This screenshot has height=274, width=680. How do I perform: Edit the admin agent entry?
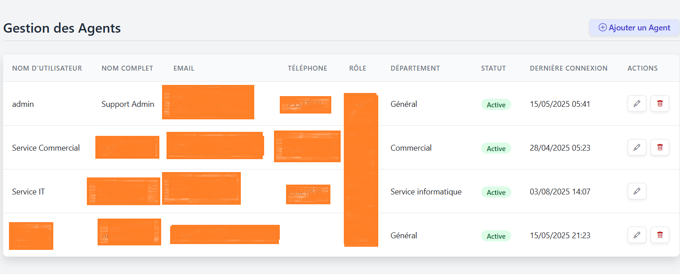pyautogui.click(x=637, y=103)
